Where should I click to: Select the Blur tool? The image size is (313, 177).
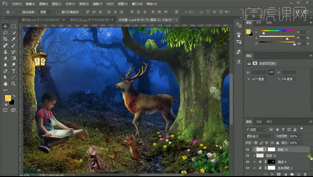[5, 64]
